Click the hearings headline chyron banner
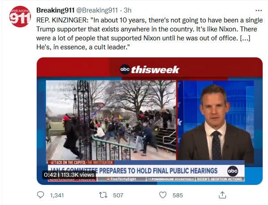This screenshot has width=268, height=205. click(x=146, y=171)
